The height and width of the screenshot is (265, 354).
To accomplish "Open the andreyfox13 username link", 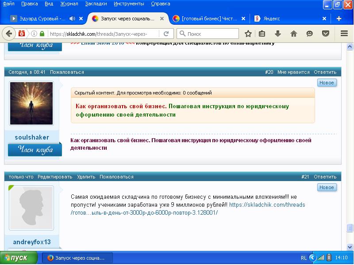I will [32, 242].
